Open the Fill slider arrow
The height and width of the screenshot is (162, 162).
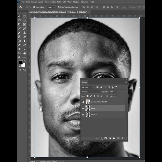pos(116,96)
